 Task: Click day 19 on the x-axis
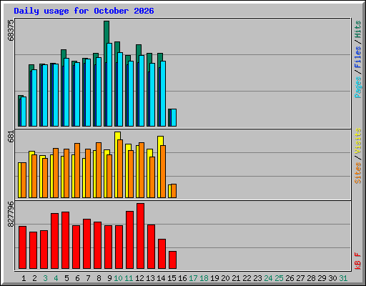214,278
